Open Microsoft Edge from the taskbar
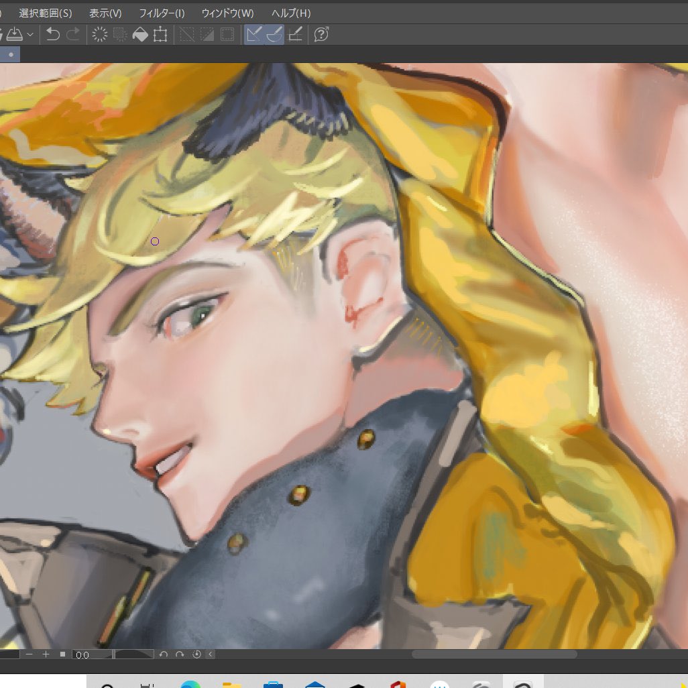688x688 pixels. [190, 683]
